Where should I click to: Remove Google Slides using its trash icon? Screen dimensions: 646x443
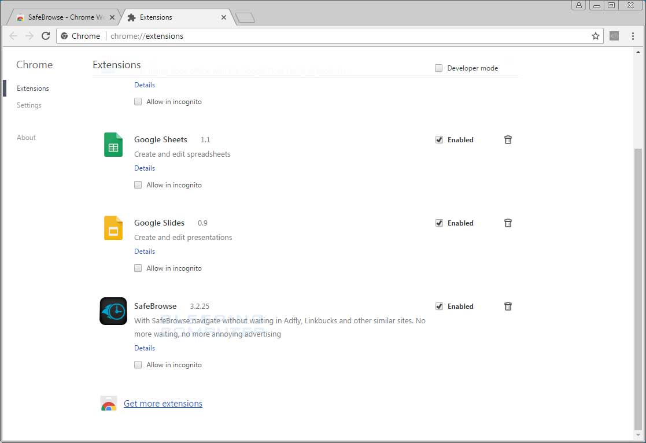pyautogui.click(x=508, y=223)
